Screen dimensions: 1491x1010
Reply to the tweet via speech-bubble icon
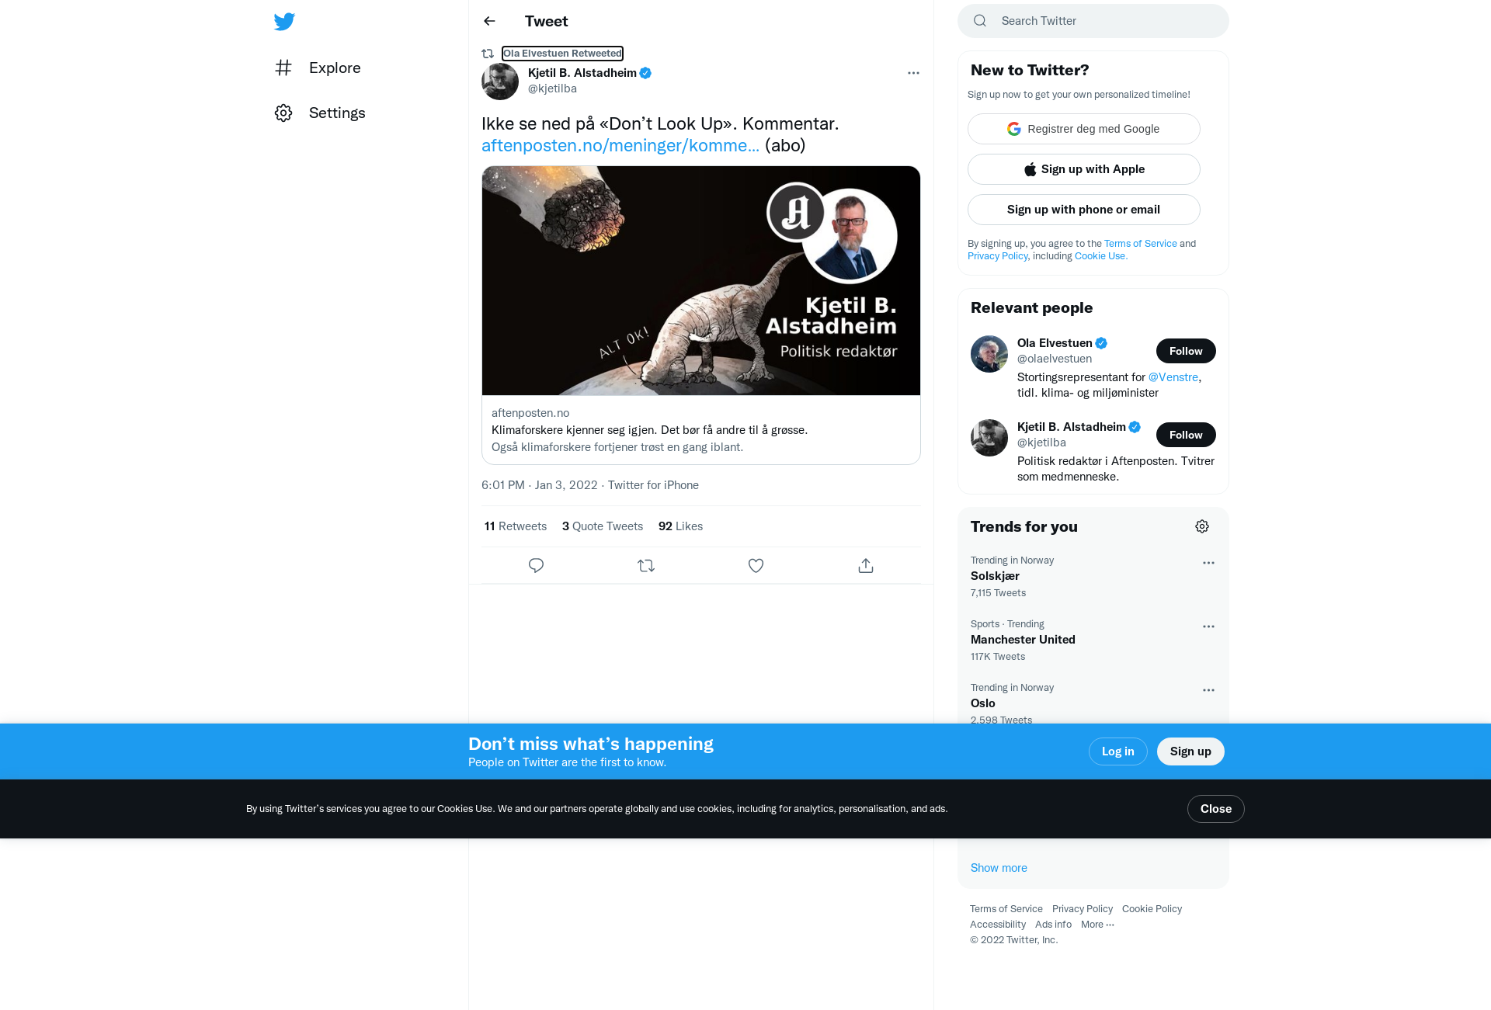pyautogui.click(x=536, y=566)
